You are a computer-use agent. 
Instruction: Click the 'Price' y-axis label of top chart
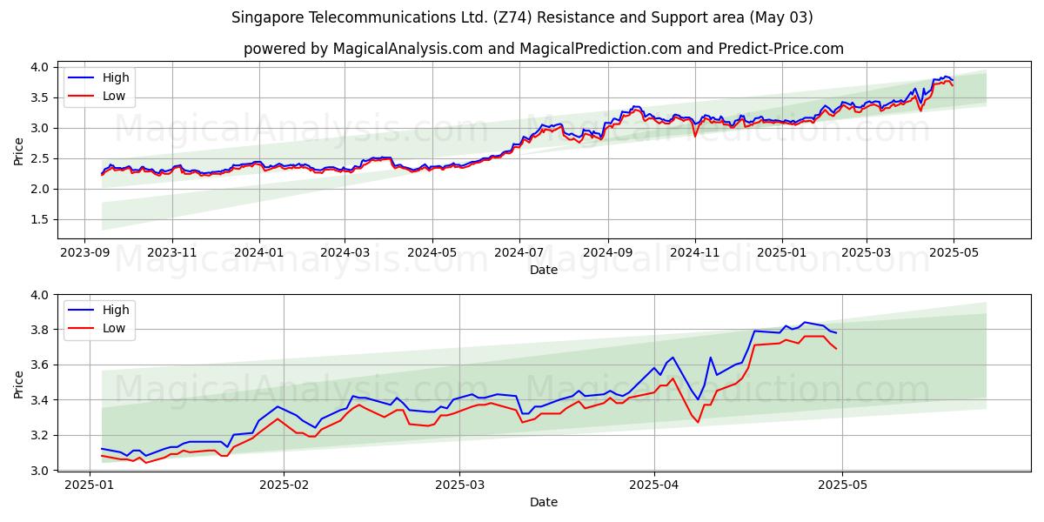coord(19,150)
